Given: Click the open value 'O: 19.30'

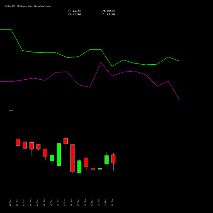Looking at the screenshot, I should [x=75, y=14].
